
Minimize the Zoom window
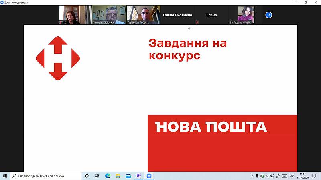click(x=296, y=2)
